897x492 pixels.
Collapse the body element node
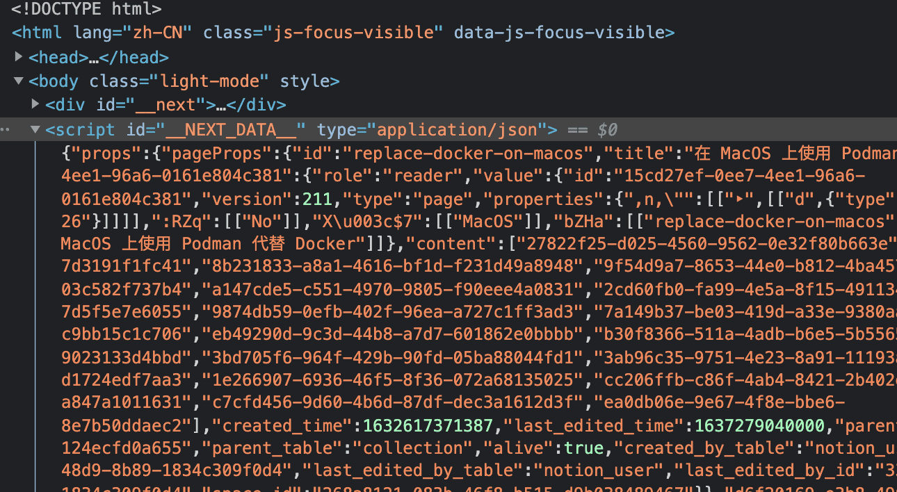point(19,81)
